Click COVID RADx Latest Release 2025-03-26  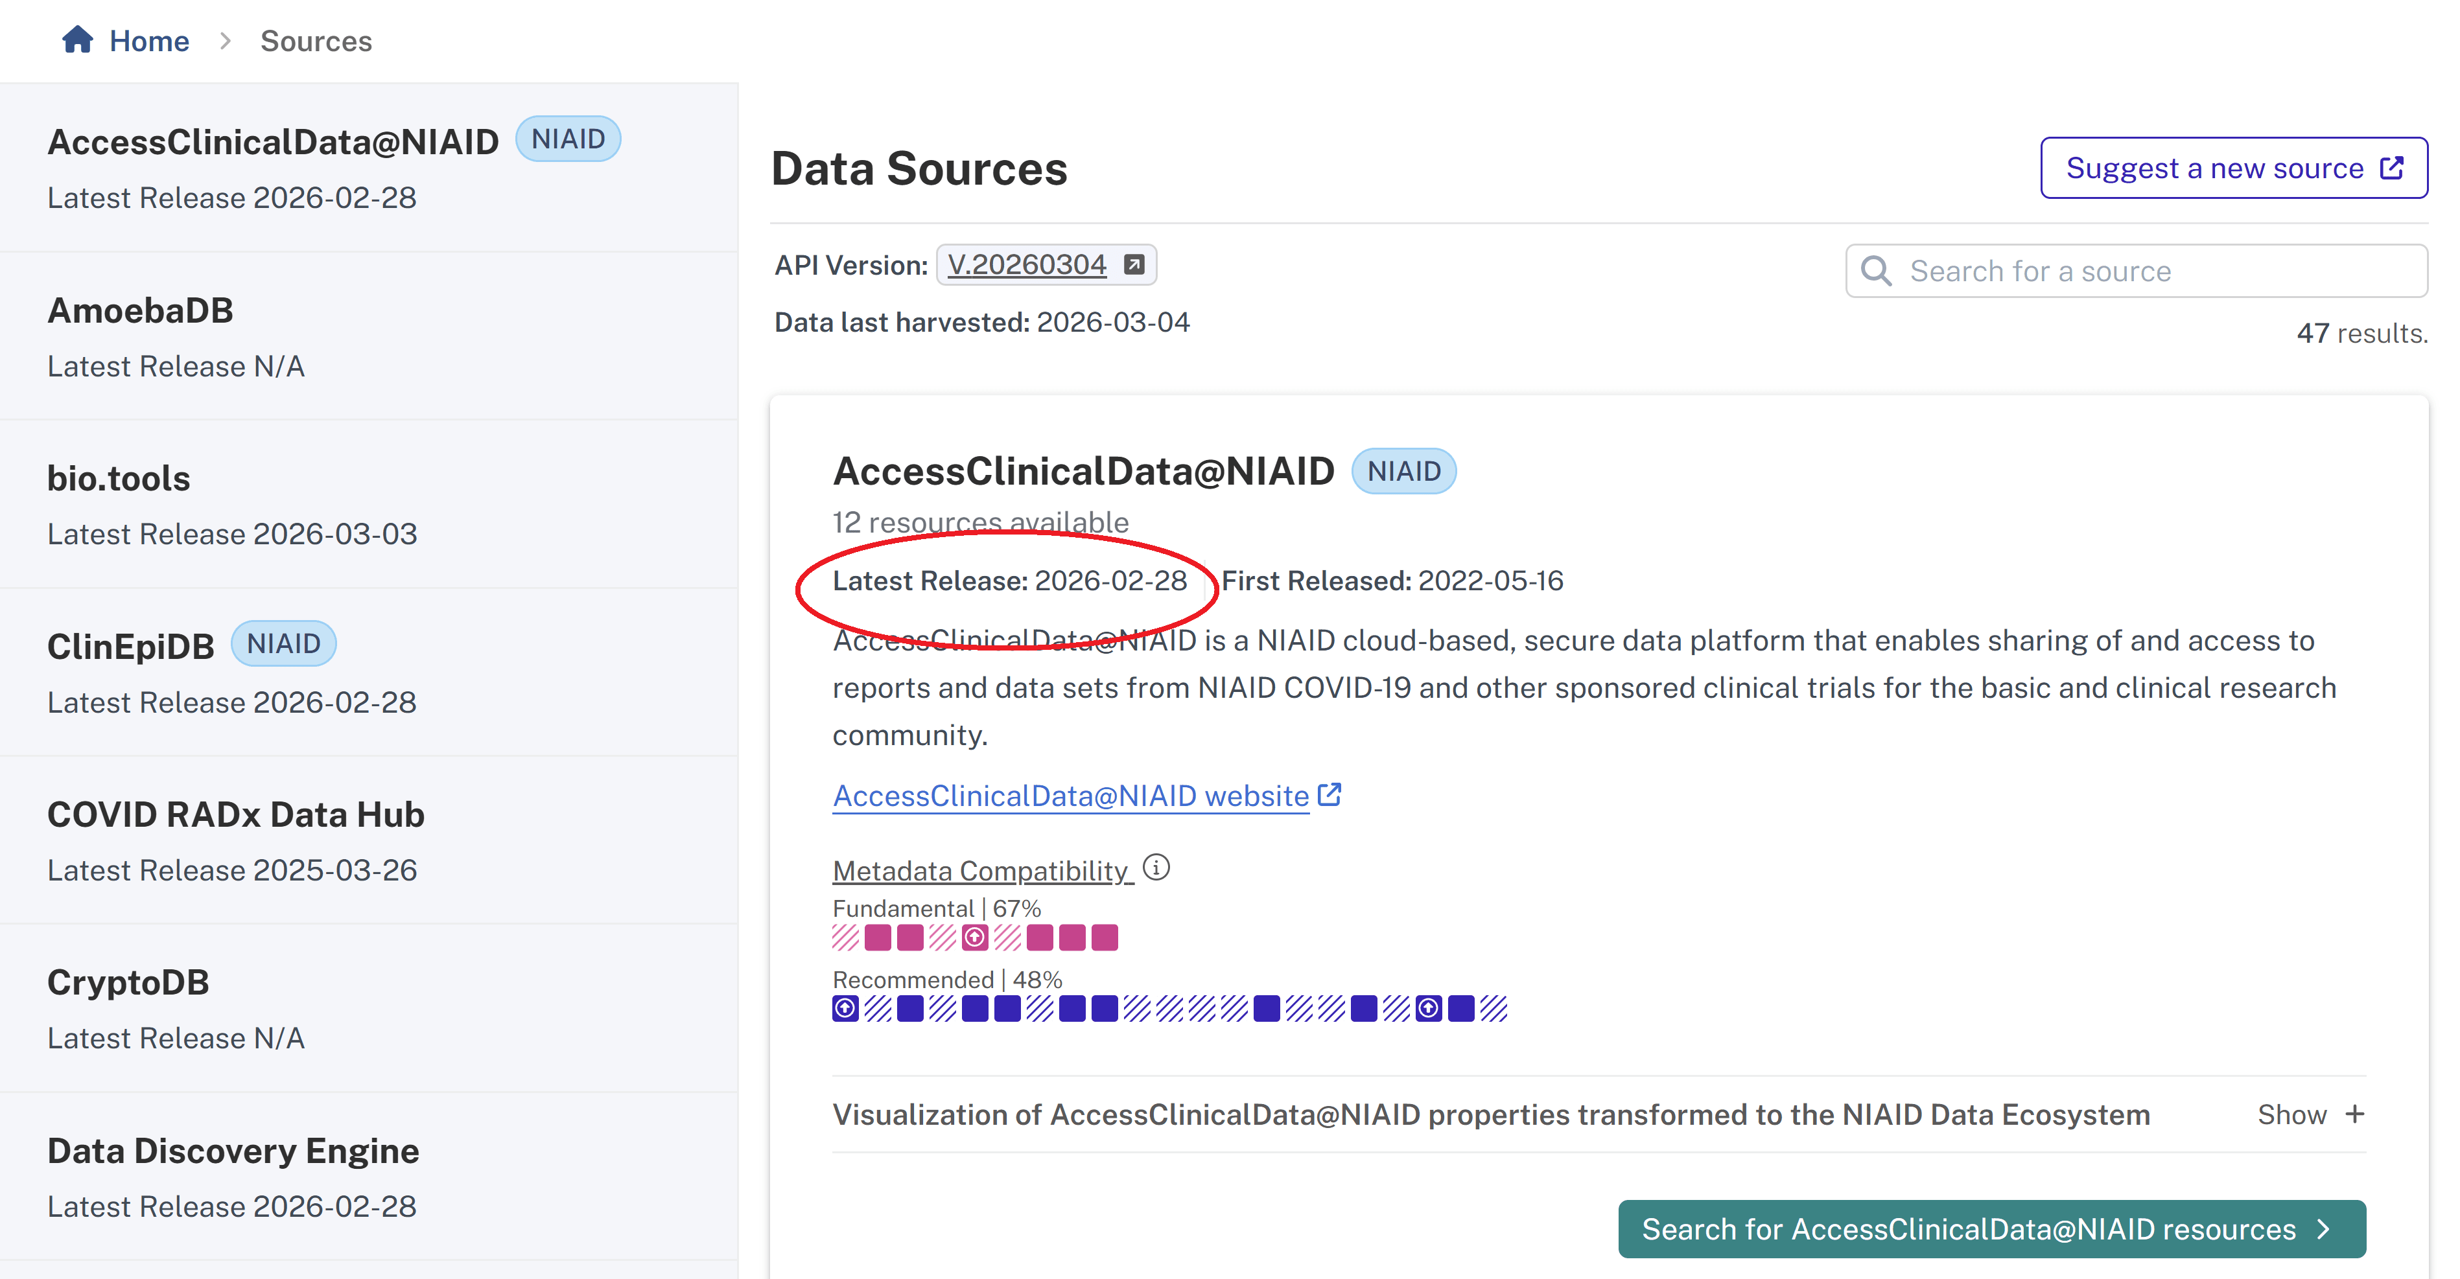tap(232, 870)
